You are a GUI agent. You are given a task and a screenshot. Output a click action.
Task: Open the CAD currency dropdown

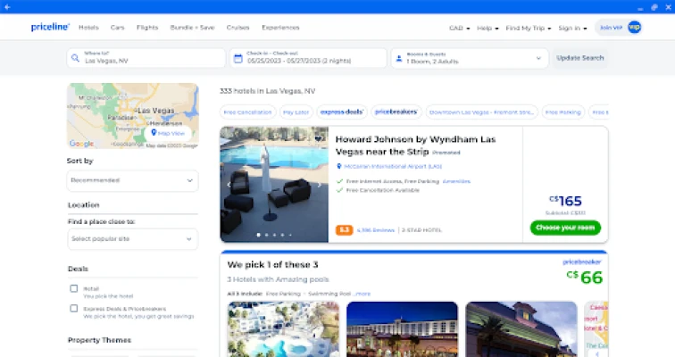coord(458,28)
